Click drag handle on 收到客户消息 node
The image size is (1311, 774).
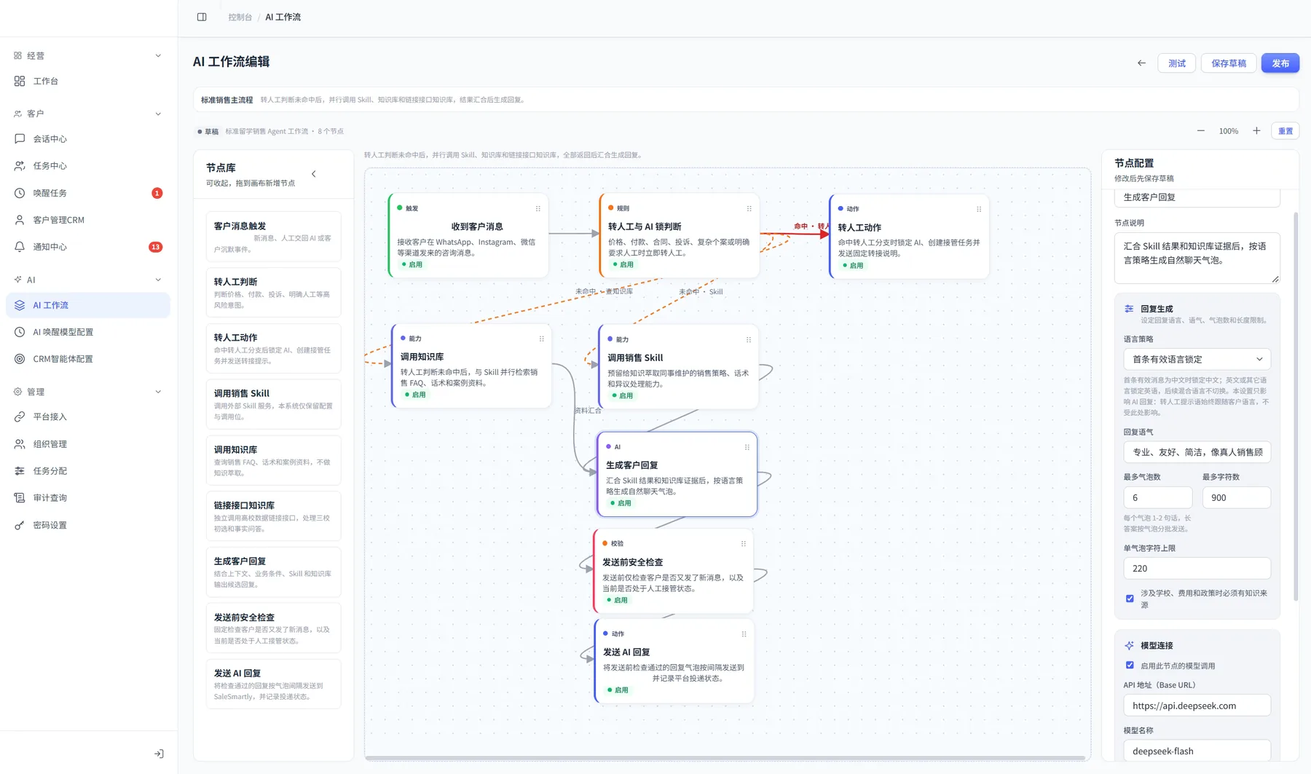[x=538, y=208]
